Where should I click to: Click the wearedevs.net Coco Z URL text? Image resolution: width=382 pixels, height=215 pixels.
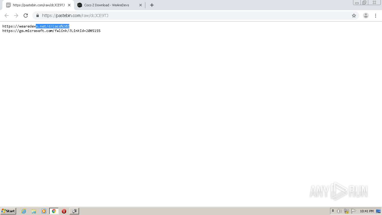[x=36, y=26]
